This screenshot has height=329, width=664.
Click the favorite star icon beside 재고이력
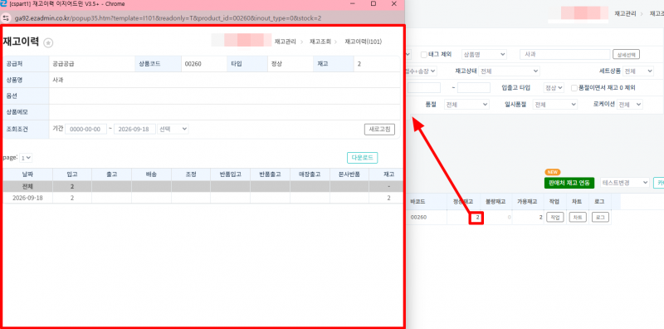(x=49, y=42)
